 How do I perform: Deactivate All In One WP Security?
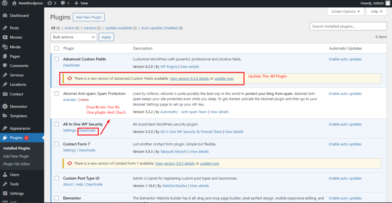point(87,131)
